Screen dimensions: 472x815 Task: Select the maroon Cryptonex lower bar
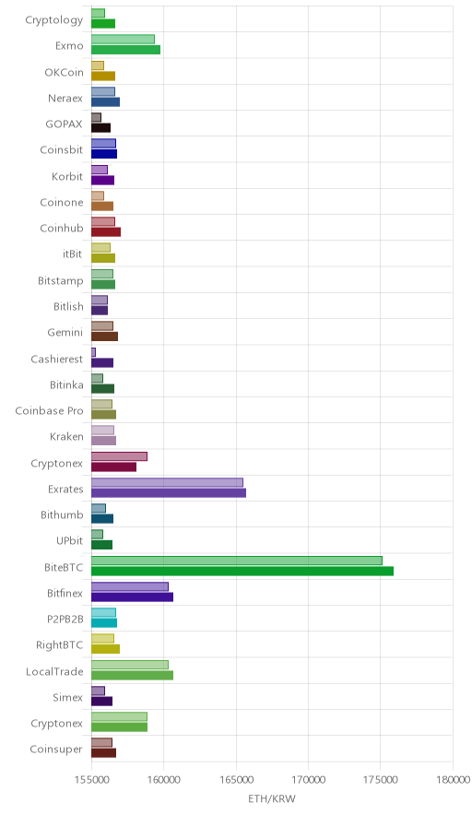pyautogui.click(x=113, y=467)
